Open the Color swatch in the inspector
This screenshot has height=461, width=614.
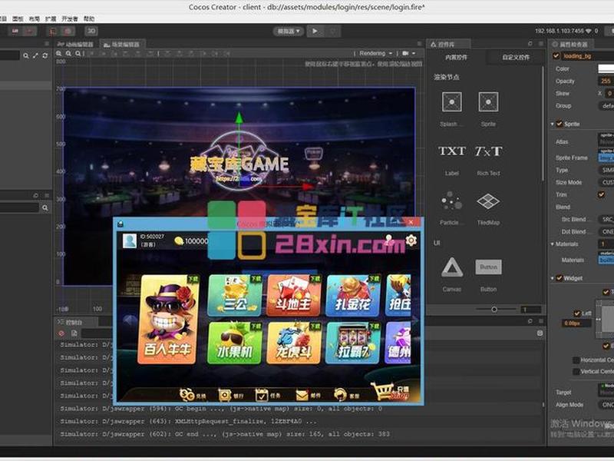[x=606, y=68]
